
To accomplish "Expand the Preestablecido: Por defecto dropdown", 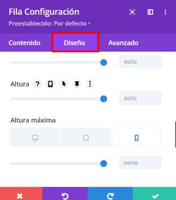I will click(50, 24).
